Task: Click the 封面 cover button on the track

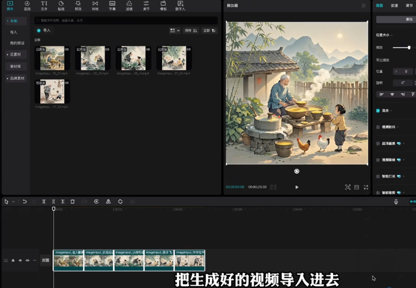Action: point(46,260)
